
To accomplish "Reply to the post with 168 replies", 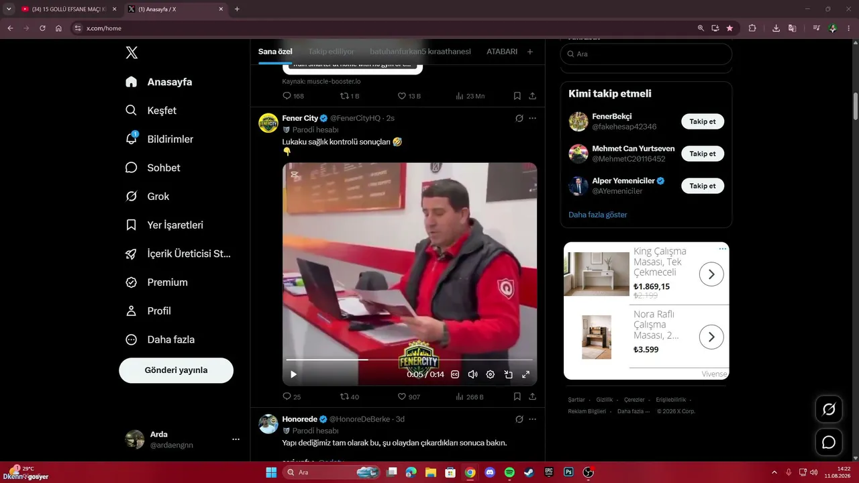I will tap(293, 96).
